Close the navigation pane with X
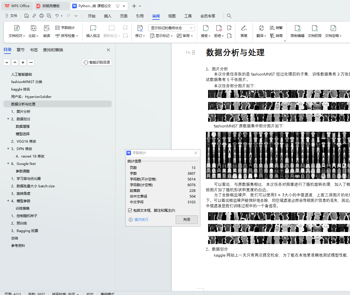The width and height of the screenshot is (350, 295). (108, 50)
